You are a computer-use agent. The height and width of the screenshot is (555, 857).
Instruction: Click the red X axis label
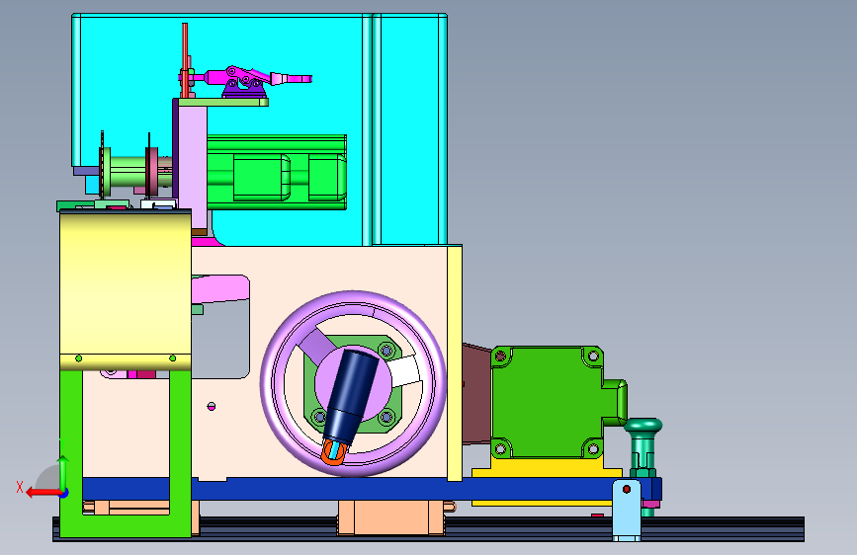[x=20, y=487]
